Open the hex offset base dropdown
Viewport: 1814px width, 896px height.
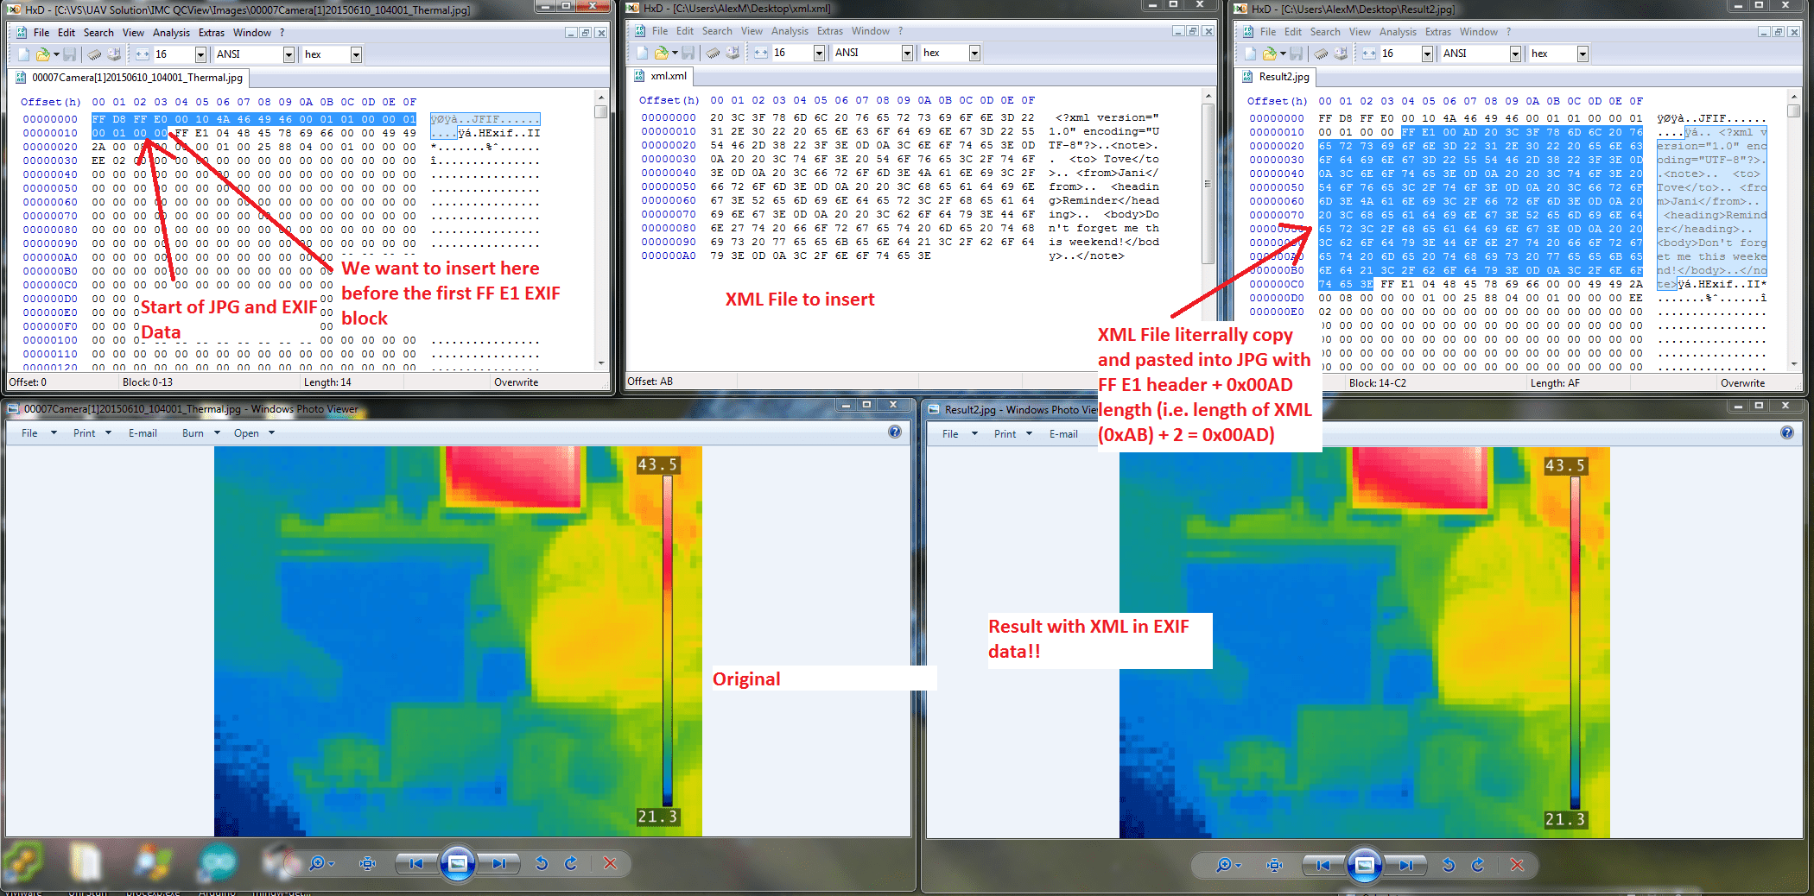tap(356, 54)
